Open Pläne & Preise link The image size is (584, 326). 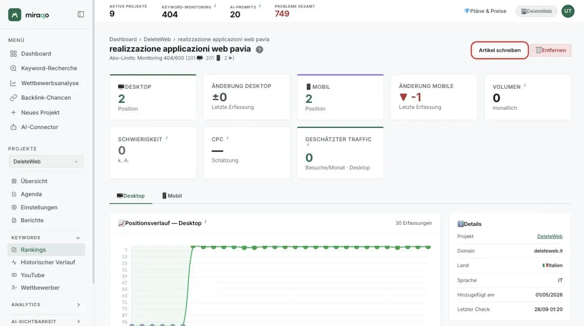pyautogui.click(x=485, y=11)
